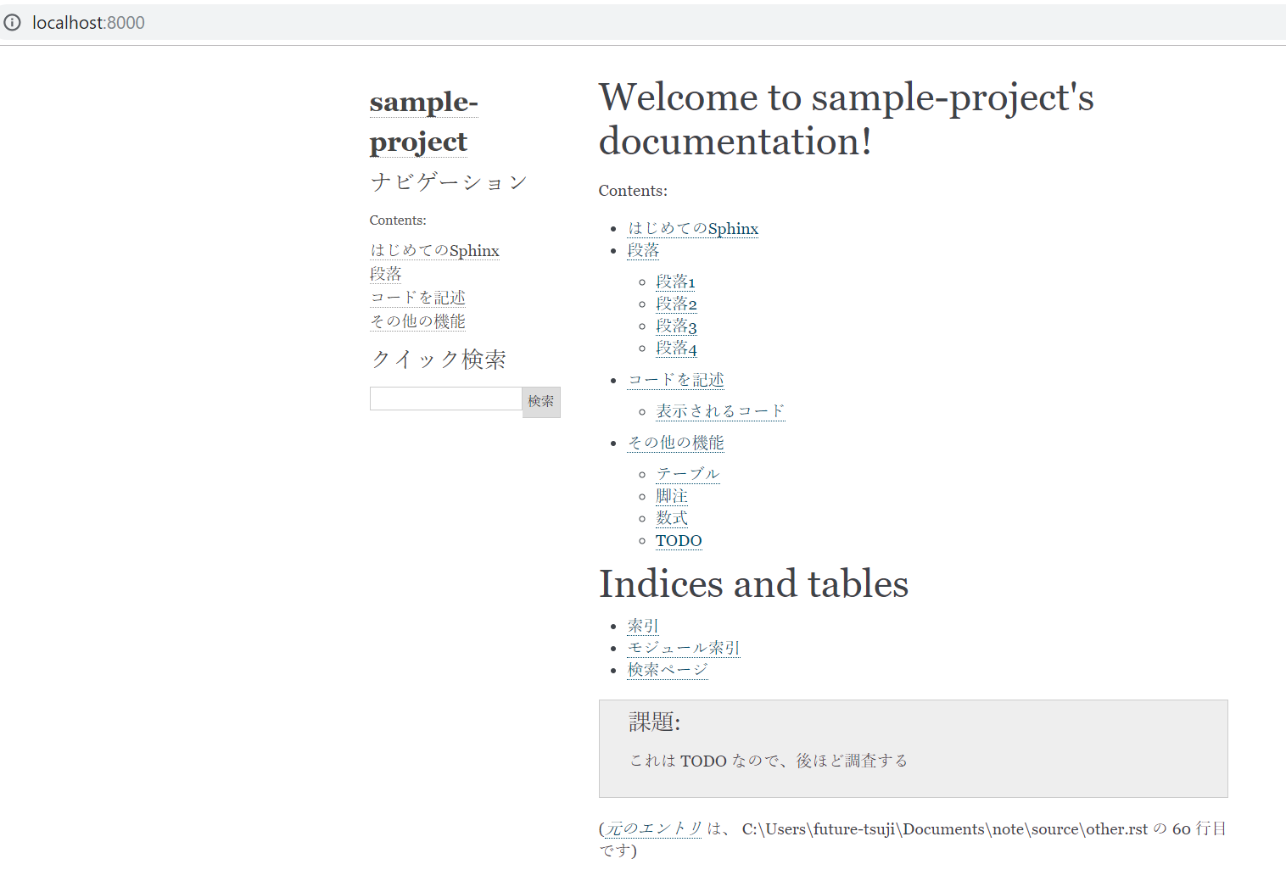Click 索引 under Indices and tables

[642, 626]
